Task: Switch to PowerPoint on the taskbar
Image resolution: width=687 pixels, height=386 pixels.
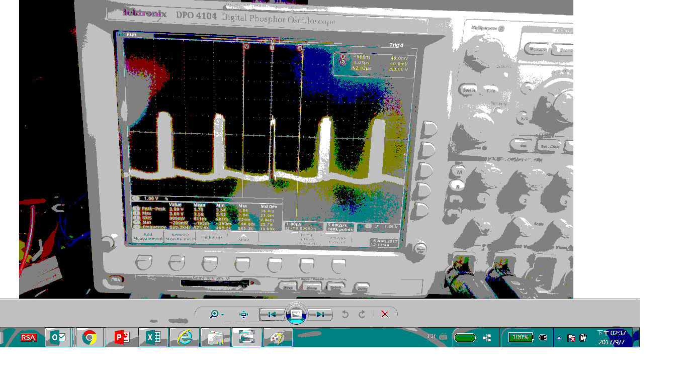Action: point(122,337)
